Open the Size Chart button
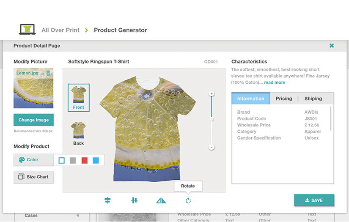The image size is (349, 222). (x=33, y=177)
